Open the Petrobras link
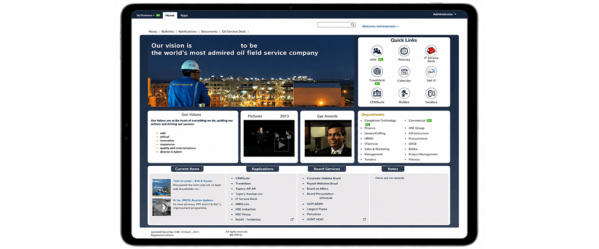599x249 pixels. pyautogui.click(x=315, y=215)
